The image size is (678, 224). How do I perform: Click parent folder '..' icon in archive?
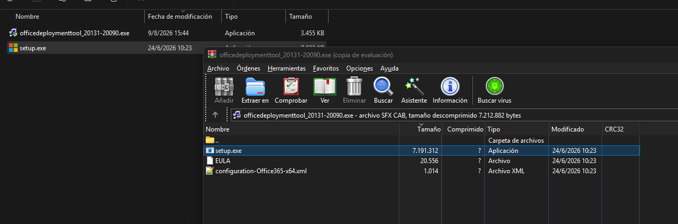(210, 140)
